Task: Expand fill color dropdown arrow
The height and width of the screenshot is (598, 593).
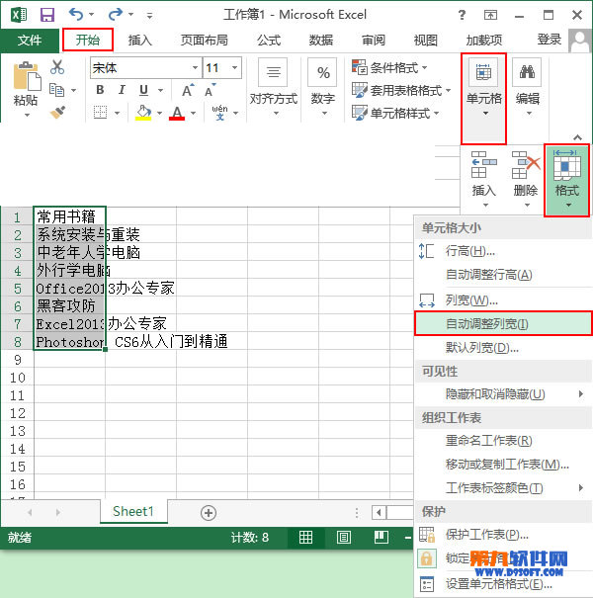Action: click(x=160, y=114)
